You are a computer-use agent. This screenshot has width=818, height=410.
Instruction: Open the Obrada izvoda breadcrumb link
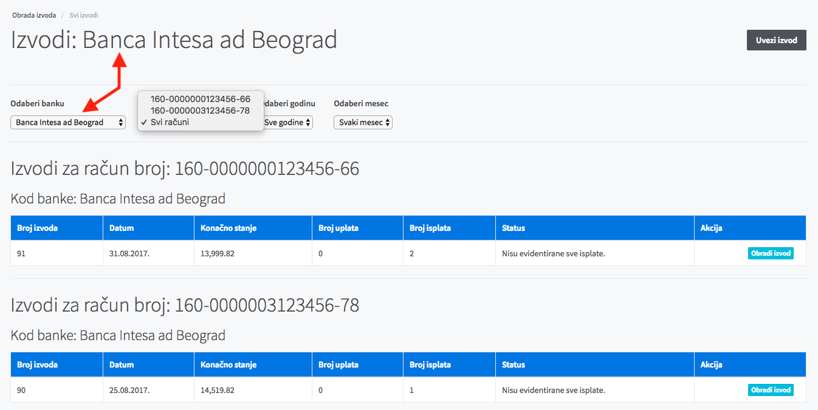34,15
